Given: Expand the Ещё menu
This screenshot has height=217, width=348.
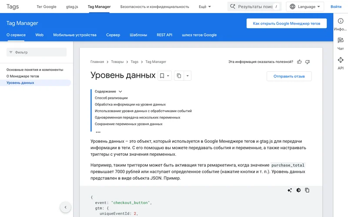Looking at the screenshot, I should tap(204, 7).
